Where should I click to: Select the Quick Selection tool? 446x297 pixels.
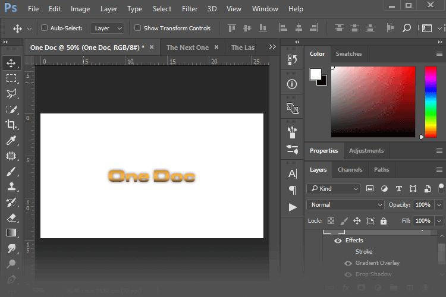pos(11,109)
